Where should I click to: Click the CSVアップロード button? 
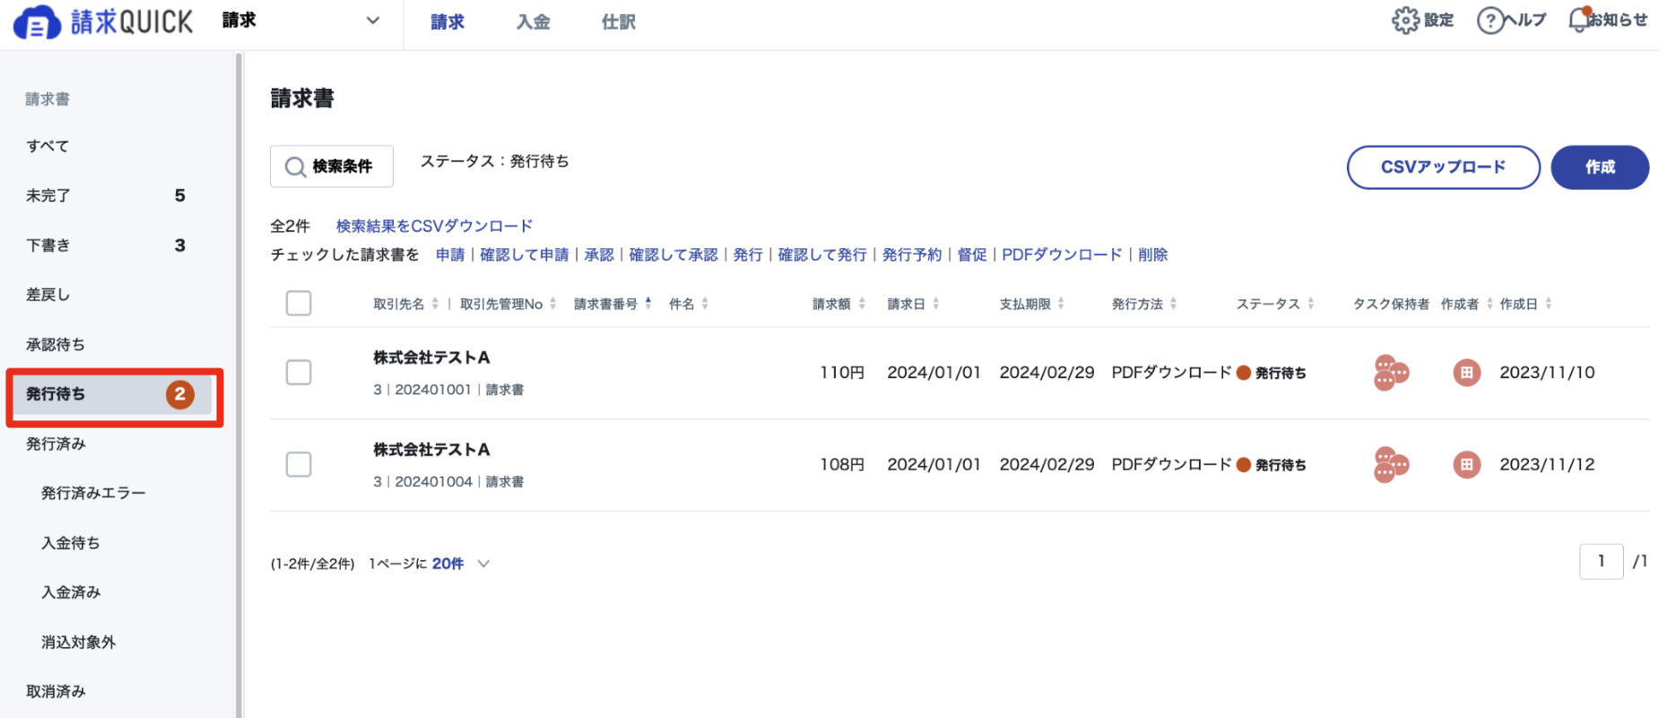click(x=1443, y=168)
